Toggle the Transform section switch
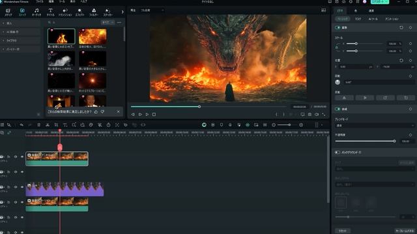Image resolution: width=417 pixels, height=234 pixels. 338,27
